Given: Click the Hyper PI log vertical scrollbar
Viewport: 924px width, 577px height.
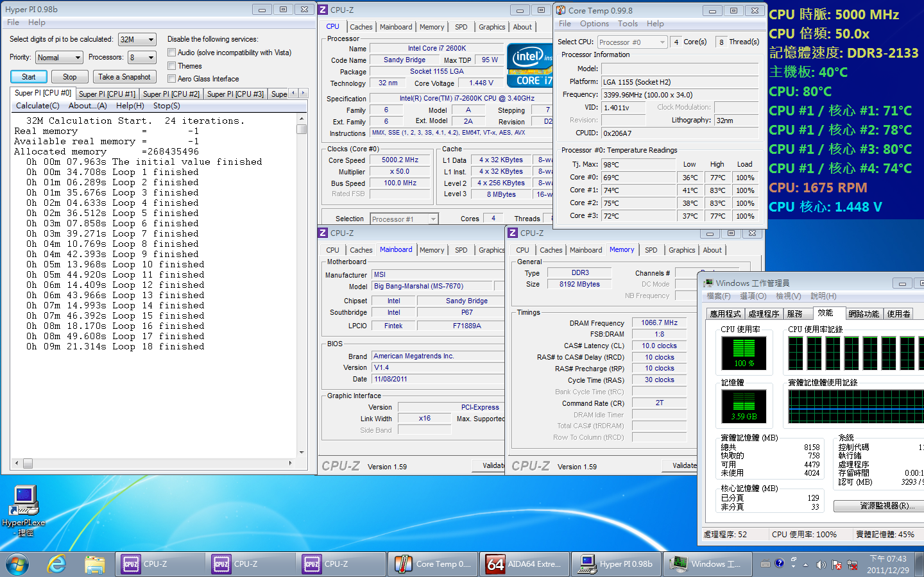Looking at the screenshot, I should tap(302, 288).
